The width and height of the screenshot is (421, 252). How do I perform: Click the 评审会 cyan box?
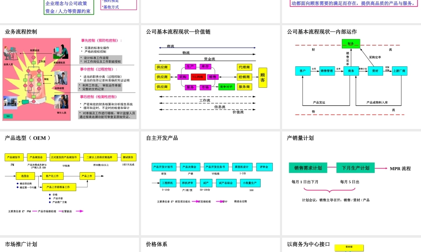point(264,167)
